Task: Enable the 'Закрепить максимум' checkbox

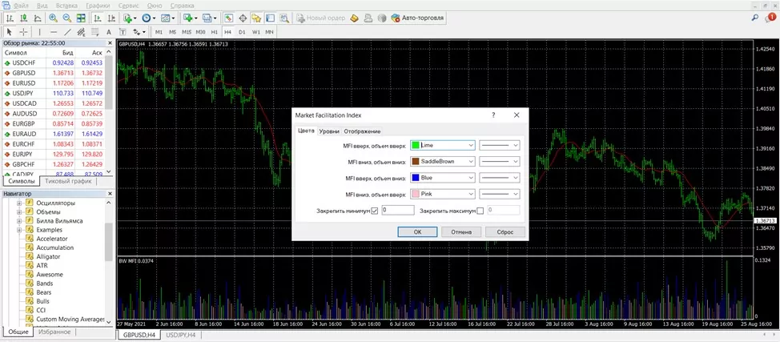Action: [x=480, y=211]
